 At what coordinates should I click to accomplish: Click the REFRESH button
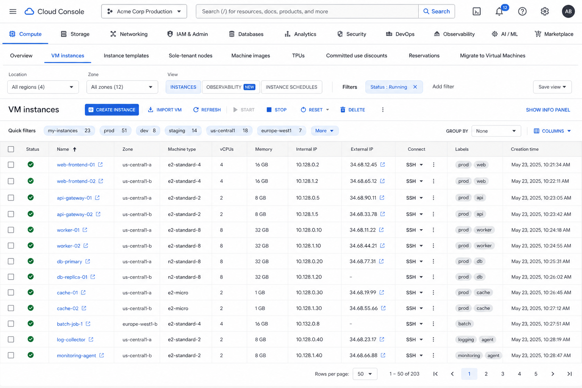pyautogui.click(x=207, y=110)
